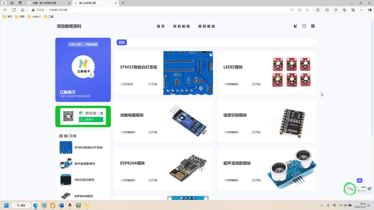
Task: Open Microsoft Edge from the taskbar
Action: point(36,205)
